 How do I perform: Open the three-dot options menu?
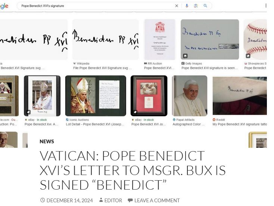tap(266, 6)
